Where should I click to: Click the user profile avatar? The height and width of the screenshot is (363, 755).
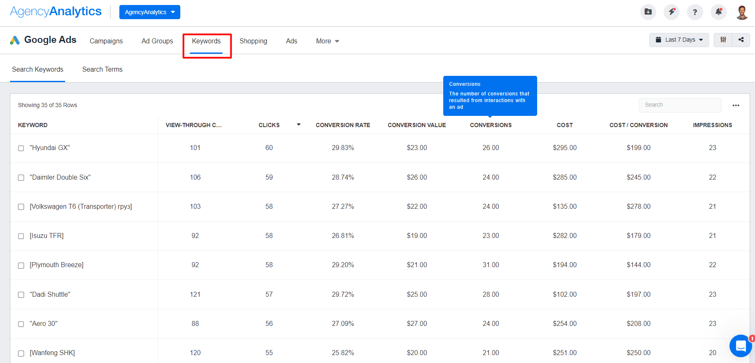[742, 12]
